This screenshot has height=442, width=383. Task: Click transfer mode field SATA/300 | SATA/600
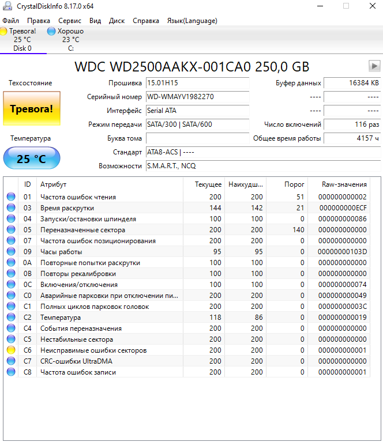[198, 124]
